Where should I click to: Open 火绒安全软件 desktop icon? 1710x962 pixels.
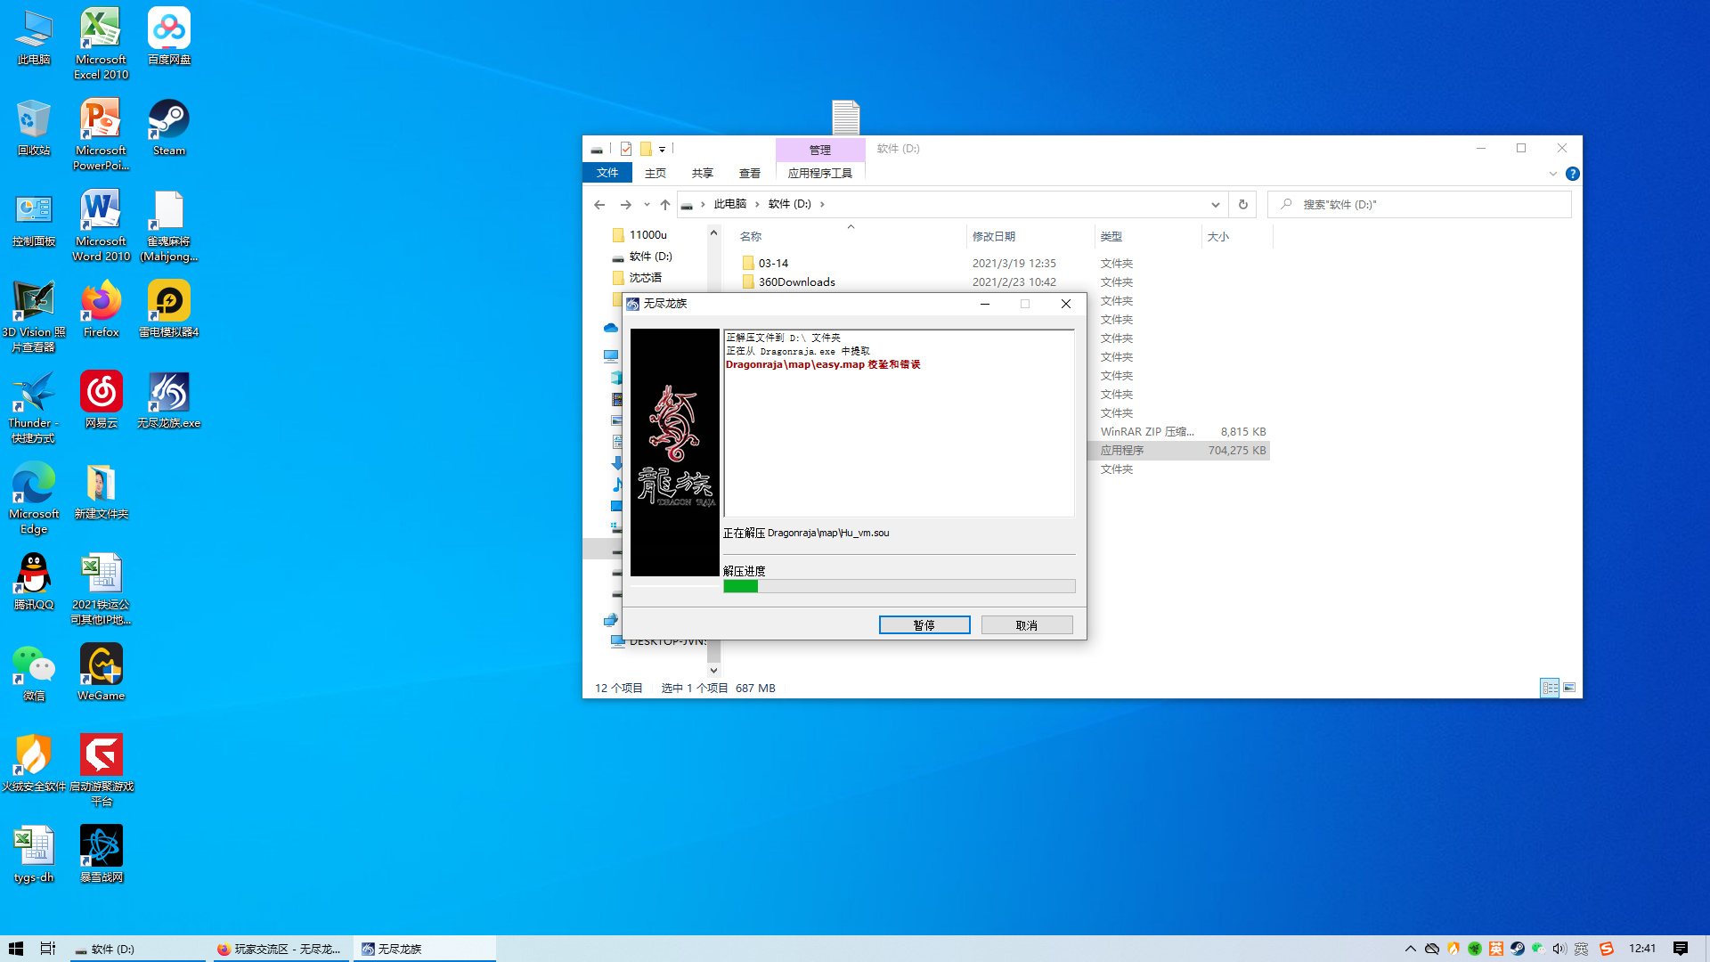tap(34, 763)
